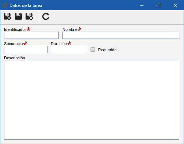Click the Descripción label

pyautogui.click(x=15, y=58)
